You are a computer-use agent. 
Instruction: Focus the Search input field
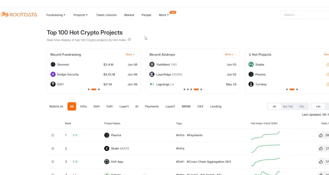304,15
